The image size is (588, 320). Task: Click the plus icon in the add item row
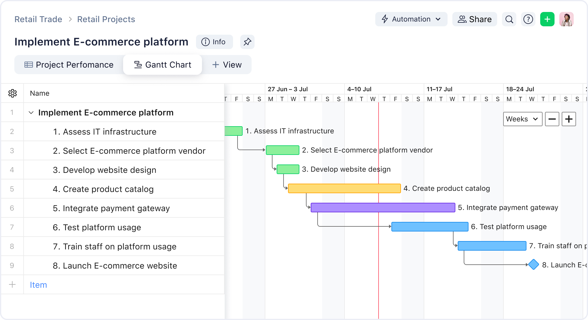coord(12,284)
